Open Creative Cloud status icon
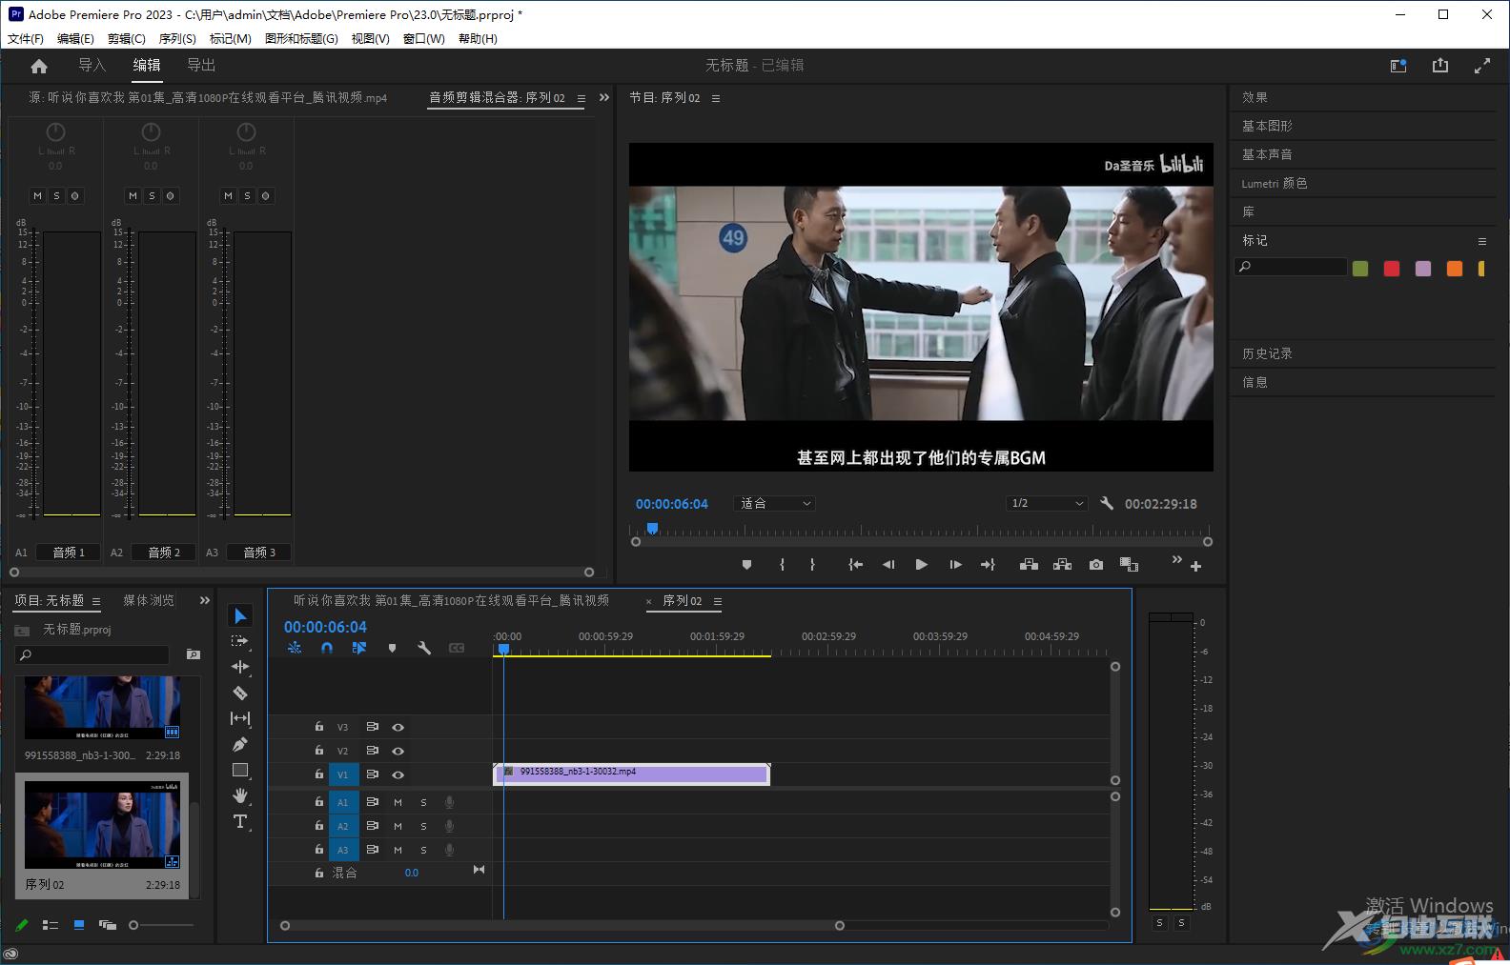This screenshot has width=1510, height=965. (10, 954)
